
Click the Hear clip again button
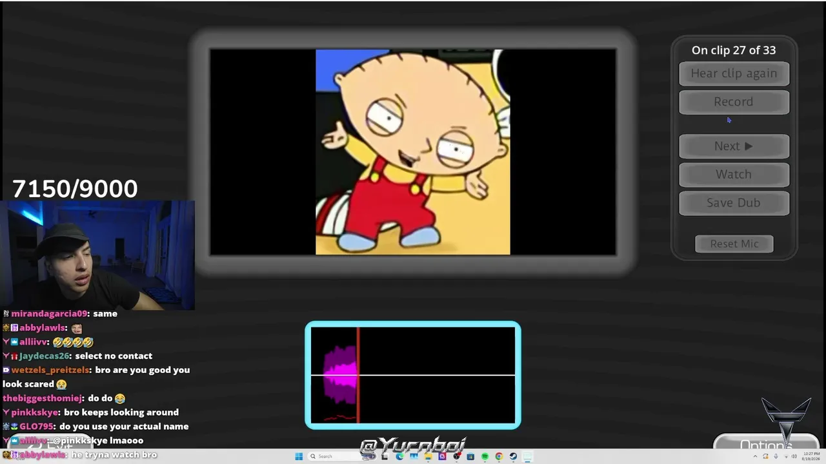[x=734, y=73]
